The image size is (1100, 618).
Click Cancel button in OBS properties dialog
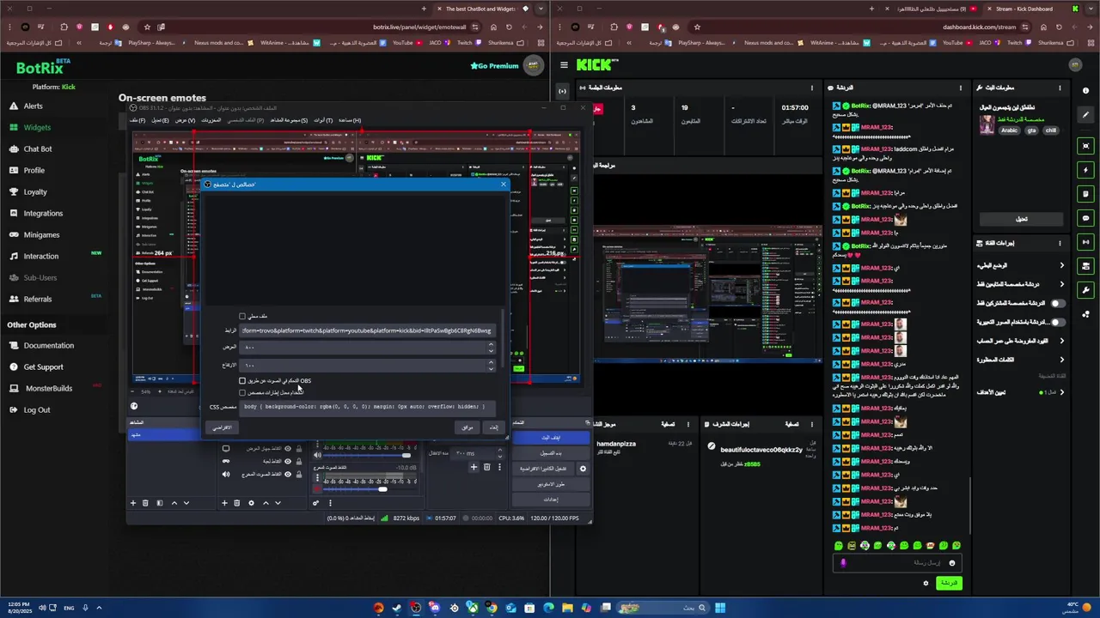pyautogui.click(x=493, y=427)
